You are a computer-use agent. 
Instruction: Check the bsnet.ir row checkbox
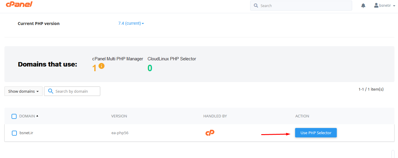(14, 133)
